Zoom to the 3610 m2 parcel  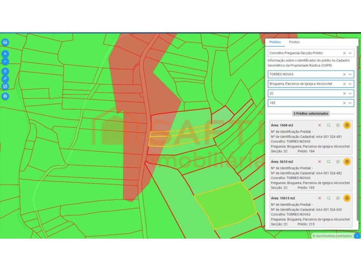pos(329,161)
